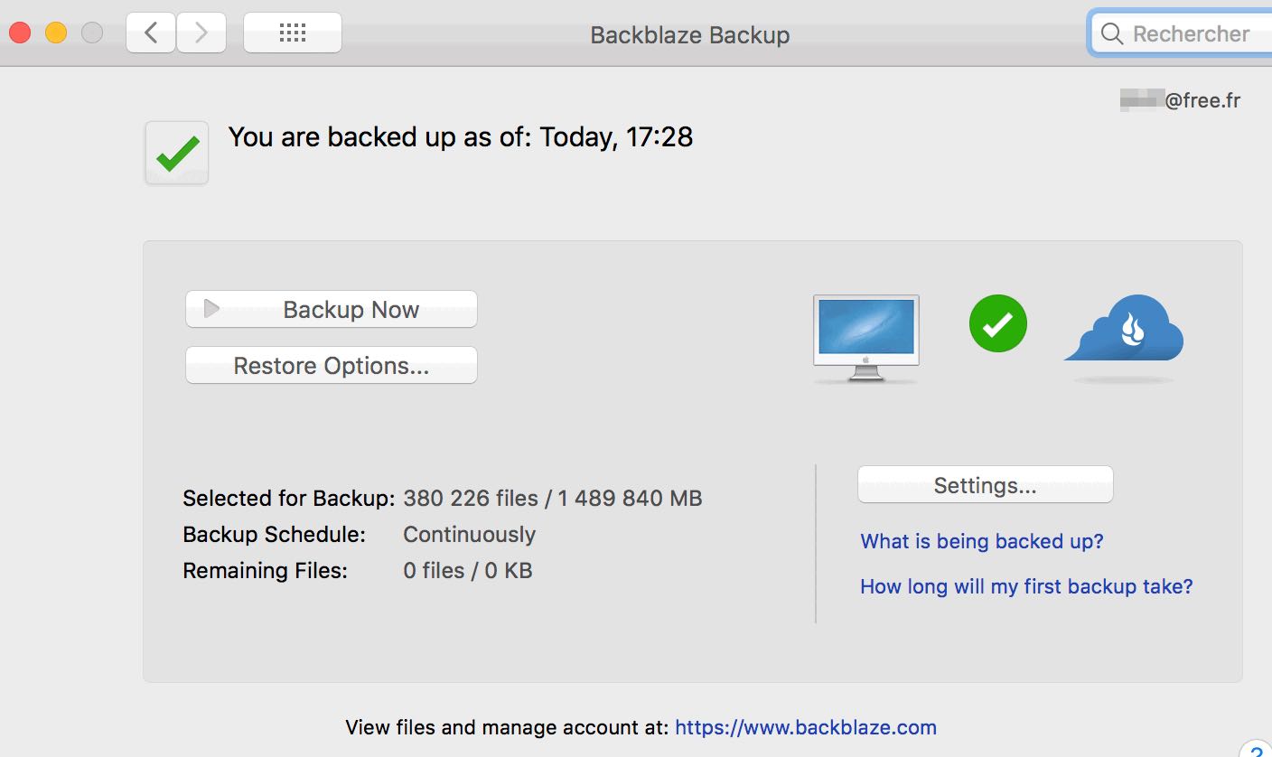Click the green circle checkmark between computer and cloud
This screenshot has width=1272, height=757.
pos(997,323)
